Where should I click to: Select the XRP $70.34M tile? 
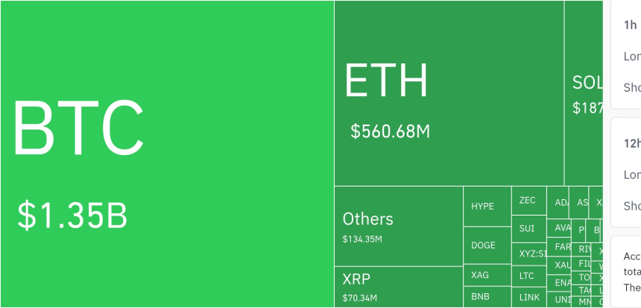tap(398, 286)
